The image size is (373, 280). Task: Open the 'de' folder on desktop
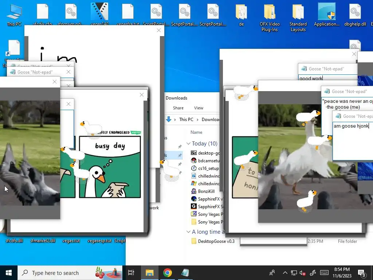tap(241, 15)
